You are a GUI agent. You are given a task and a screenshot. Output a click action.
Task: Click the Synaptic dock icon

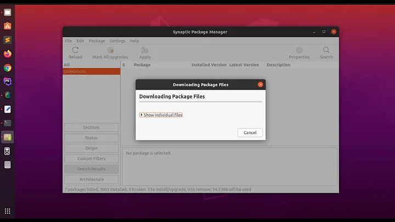(x=8, y=137)
